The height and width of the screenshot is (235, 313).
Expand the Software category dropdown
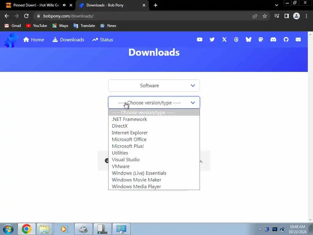click(154, 86)
